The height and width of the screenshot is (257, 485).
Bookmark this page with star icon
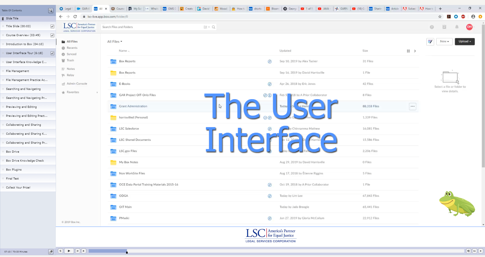(440, 17)
